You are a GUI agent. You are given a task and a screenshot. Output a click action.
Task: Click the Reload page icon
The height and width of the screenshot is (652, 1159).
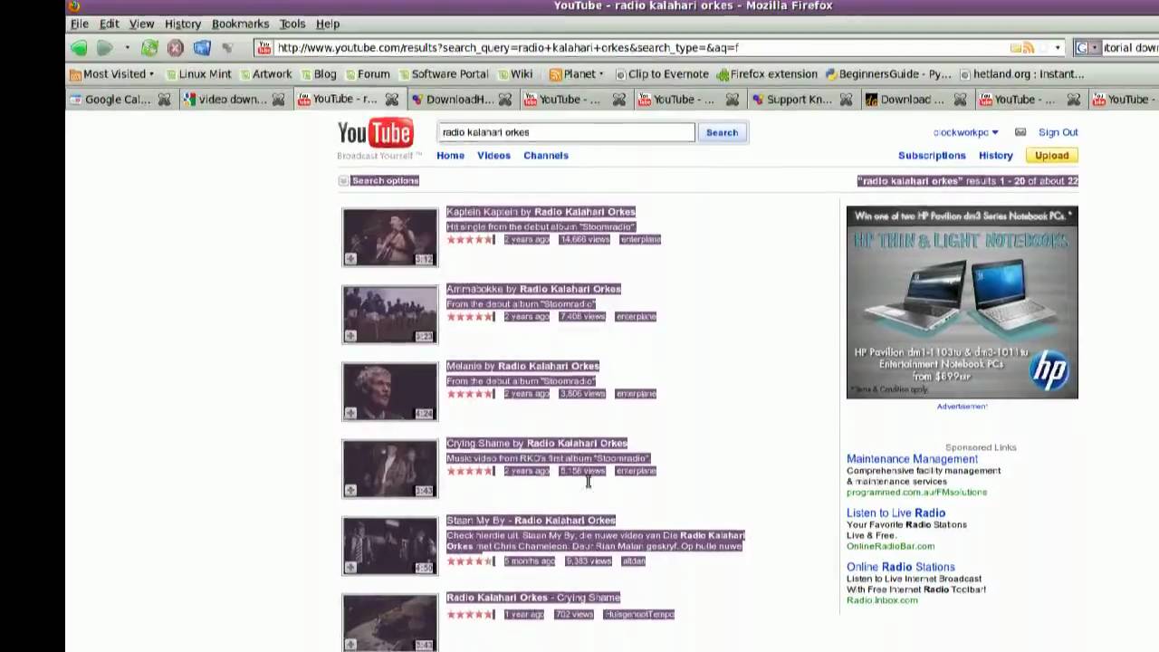[x=149, y=48]
